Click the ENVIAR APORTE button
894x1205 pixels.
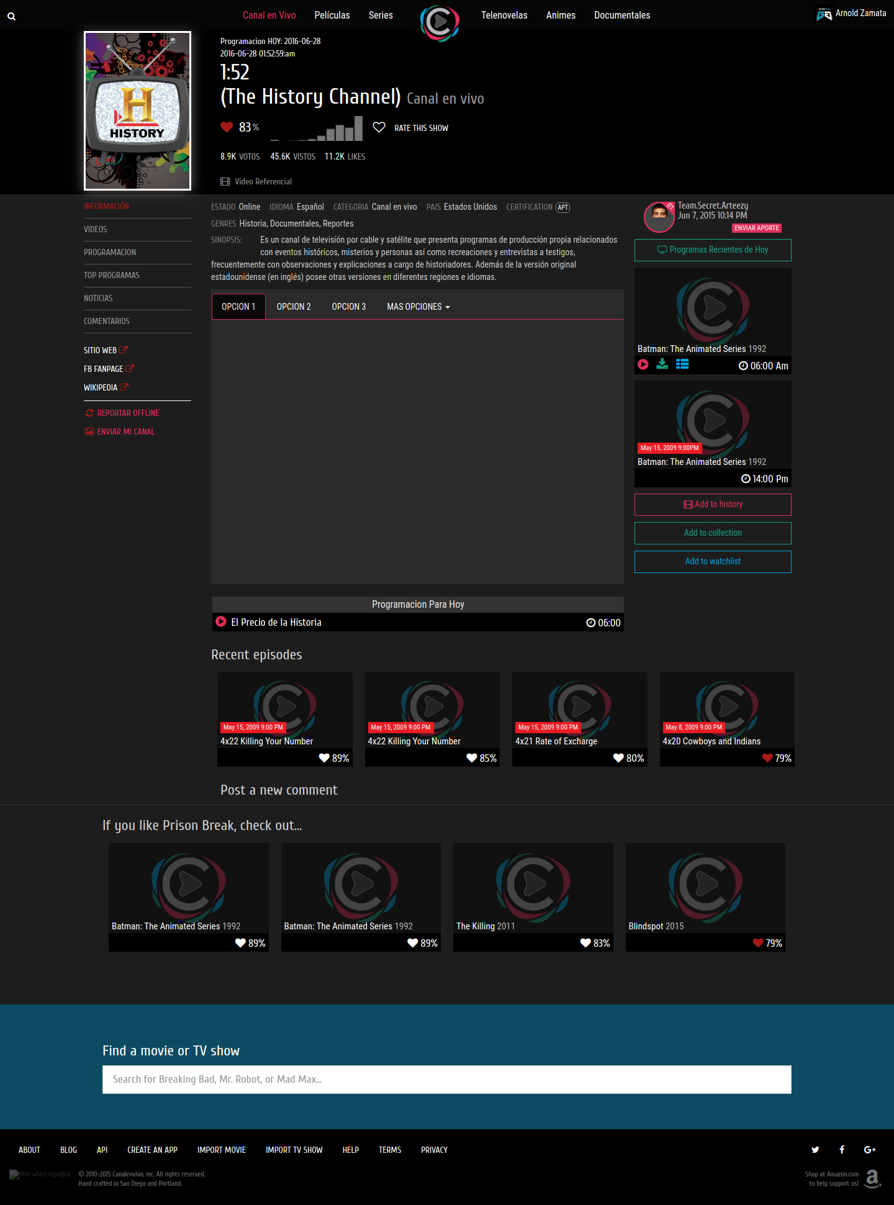click(756, 228)
